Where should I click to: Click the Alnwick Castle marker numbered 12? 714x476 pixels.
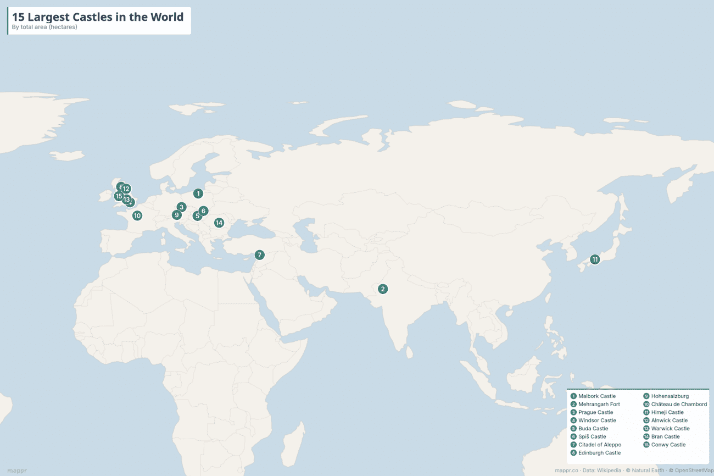127,189
